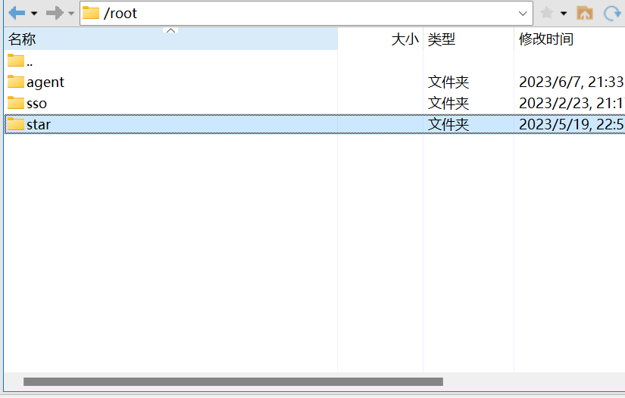Select the parent directory ".." entry
The width and height of the screenshot is (625, 398).
29,61
